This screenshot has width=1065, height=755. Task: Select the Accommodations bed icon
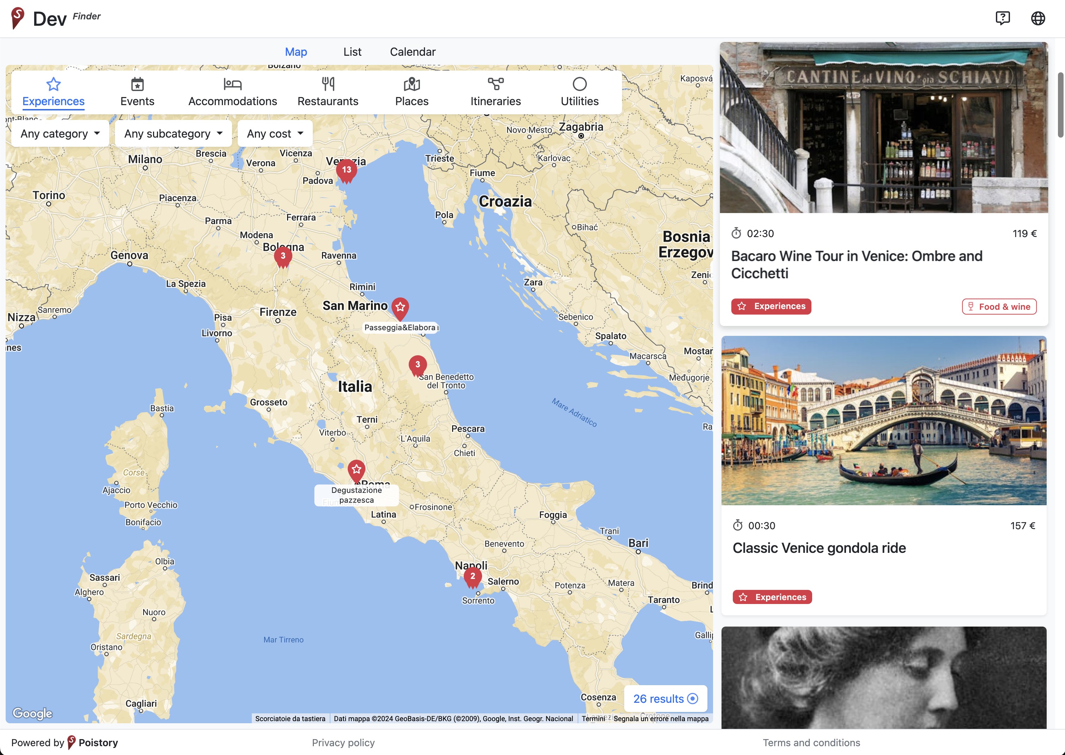coord(232,84)
